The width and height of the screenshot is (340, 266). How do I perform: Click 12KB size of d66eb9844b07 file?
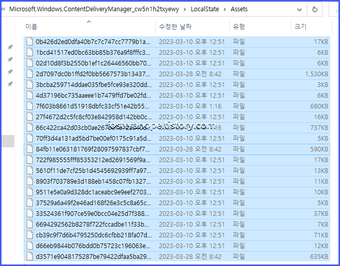coord(321,247)
